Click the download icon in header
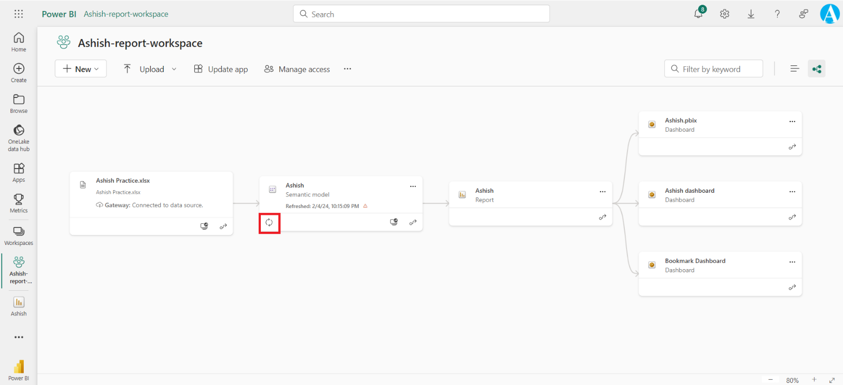843x385 pixels. pos(751,14)
